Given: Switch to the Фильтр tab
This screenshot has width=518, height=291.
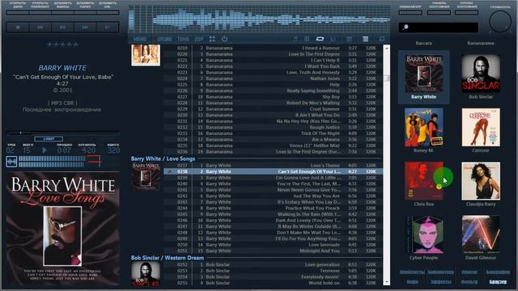Looking at the screenshot, I should pyautogui.click(x=469, y=282).
